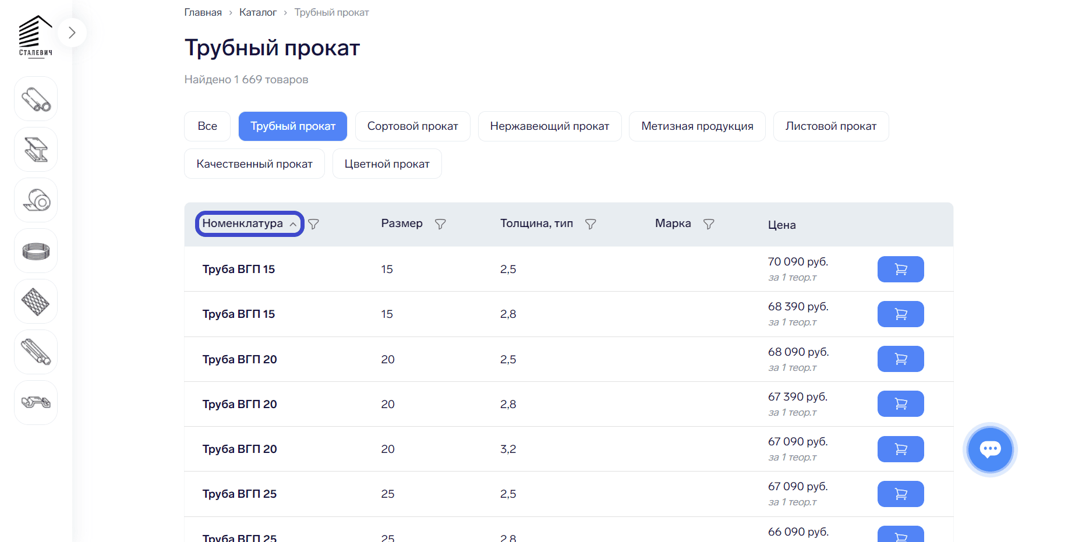The height and width of the screenshot is (542, 1068).
Task: Click the price 68 390 руб.
Action: pyautogui.click(x=798, y=307)
